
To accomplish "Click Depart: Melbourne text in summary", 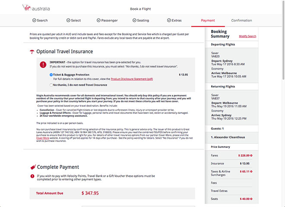I will [x=225, y=103].
